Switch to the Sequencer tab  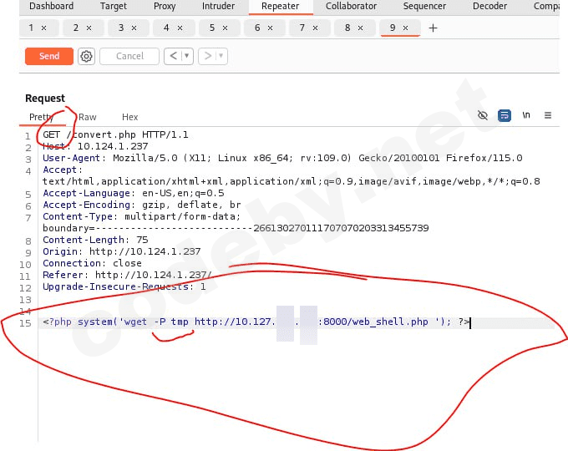pos(424,6)
